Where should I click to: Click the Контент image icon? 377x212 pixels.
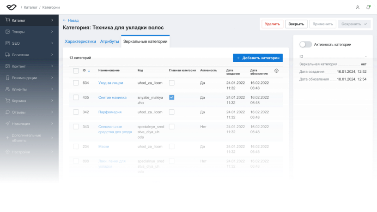point(8,66)
